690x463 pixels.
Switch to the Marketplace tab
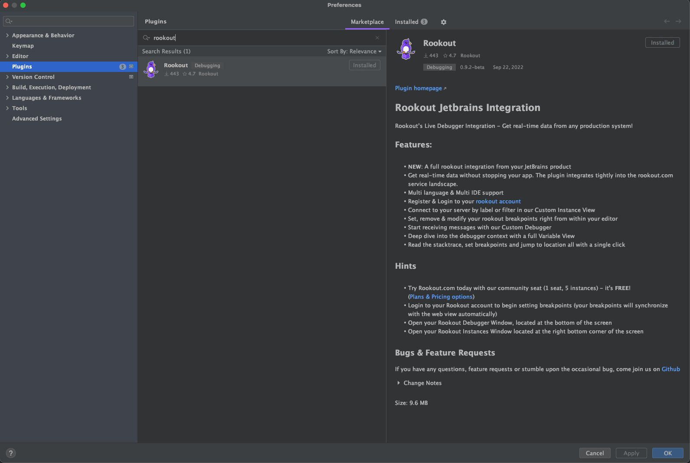pos(367,22)
